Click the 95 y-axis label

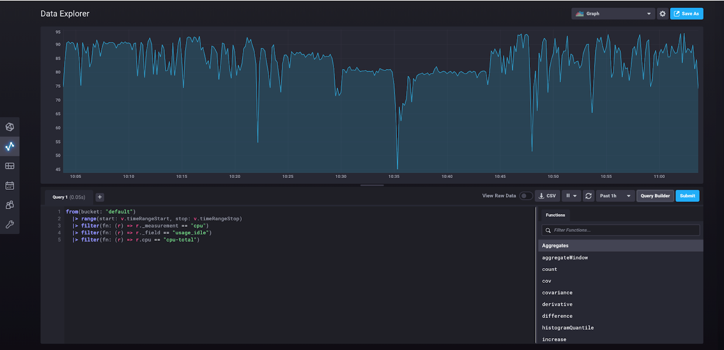tap(58, 32)
